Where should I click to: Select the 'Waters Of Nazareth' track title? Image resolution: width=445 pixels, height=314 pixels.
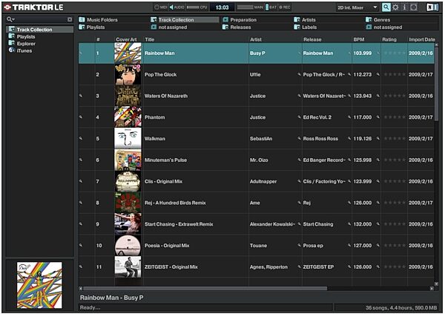[166, 96]
